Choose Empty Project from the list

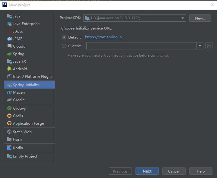point(25,156)
